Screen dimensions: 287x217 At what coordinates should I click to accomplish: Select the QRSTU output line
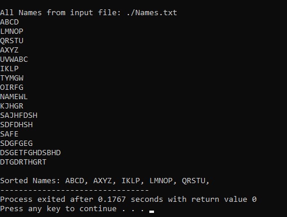(12, 41)
